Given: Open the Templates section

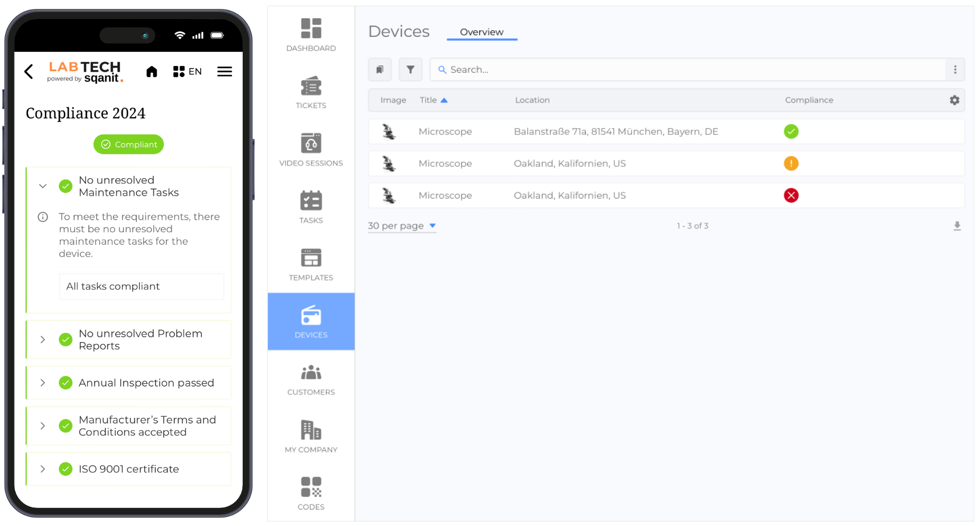Looking at the screenshot, I should [311, 264].
